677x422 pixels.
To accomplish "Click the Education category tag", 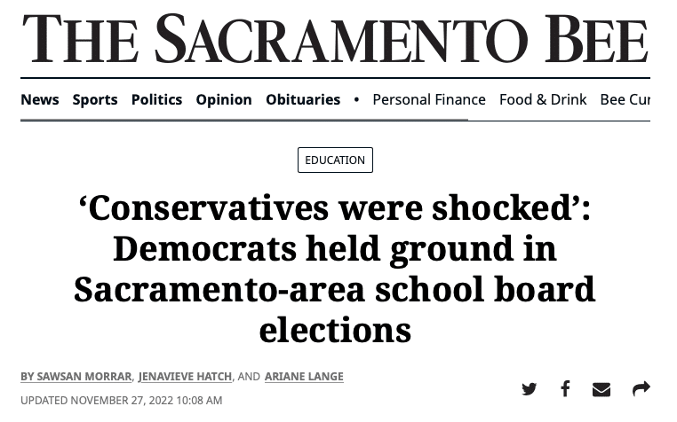I will 335,160.
